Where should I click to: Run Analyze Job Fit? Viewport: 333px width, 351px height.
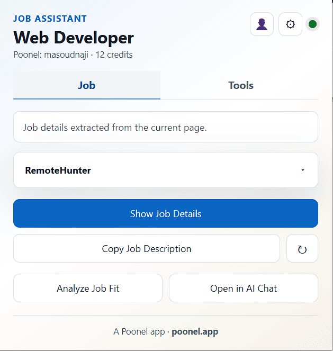tap(88, 288)
